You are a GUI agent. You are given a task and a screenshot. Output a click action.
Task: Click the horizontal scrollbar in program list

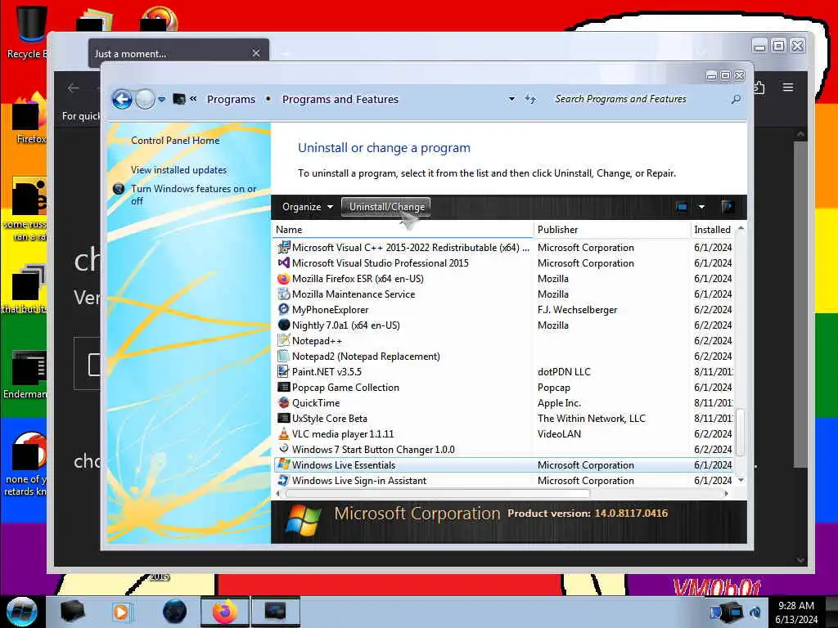(438, 493)
